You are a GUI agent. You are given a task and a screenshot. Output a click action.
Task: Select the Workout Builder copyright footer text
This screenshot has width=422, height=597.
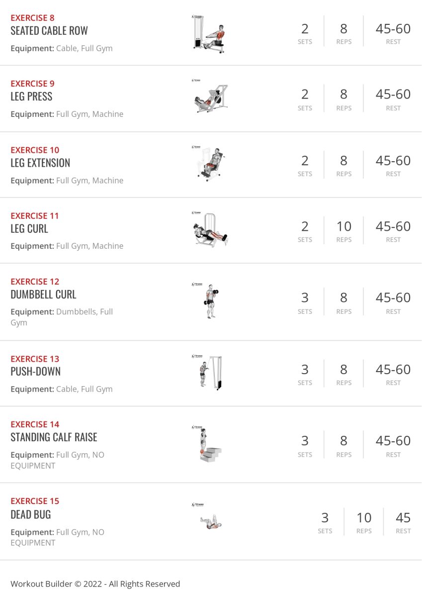tap(95, 584)
